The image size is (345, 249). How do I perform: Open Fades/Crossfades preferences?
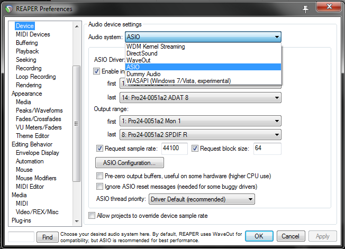click(39, 119)
